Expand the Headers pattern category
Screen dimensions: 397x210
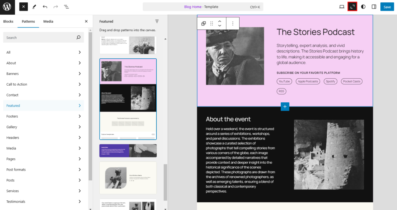pyautogui.click(x=43, y=137)
